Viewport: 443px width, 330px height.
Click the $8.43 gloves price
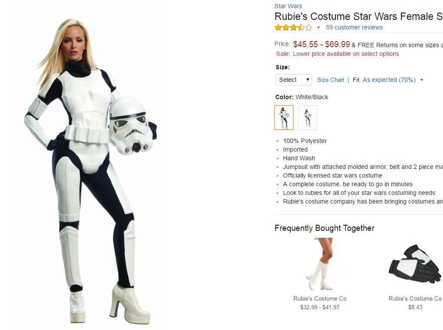click(x=415, y=307)
